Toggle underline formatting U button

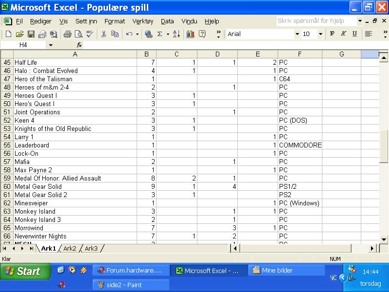coord(355,34)
